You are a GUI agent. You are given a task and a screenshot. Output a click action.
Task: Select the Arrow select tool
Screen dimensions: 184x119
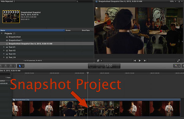[20, 66]
